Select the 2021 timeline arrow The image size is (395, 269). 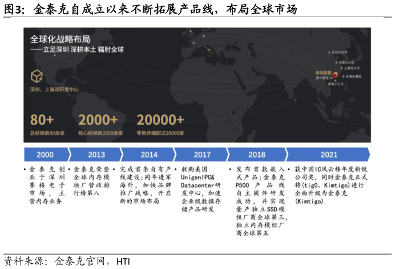(328, 154)
